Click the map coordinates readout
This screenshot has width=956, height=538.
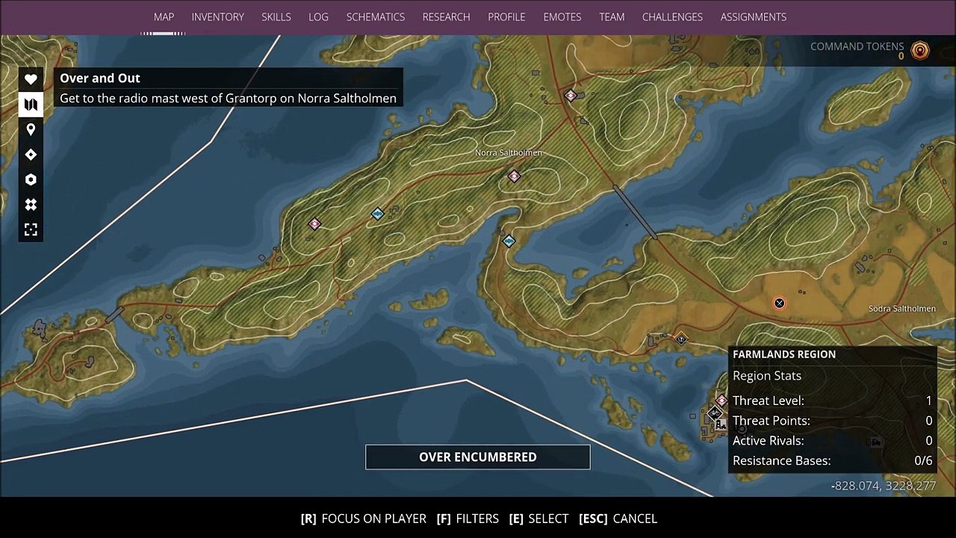(884, 486)
